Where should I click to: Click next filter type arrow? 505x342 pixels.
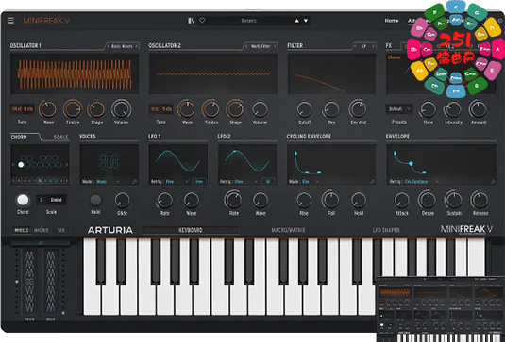point(373,46)
